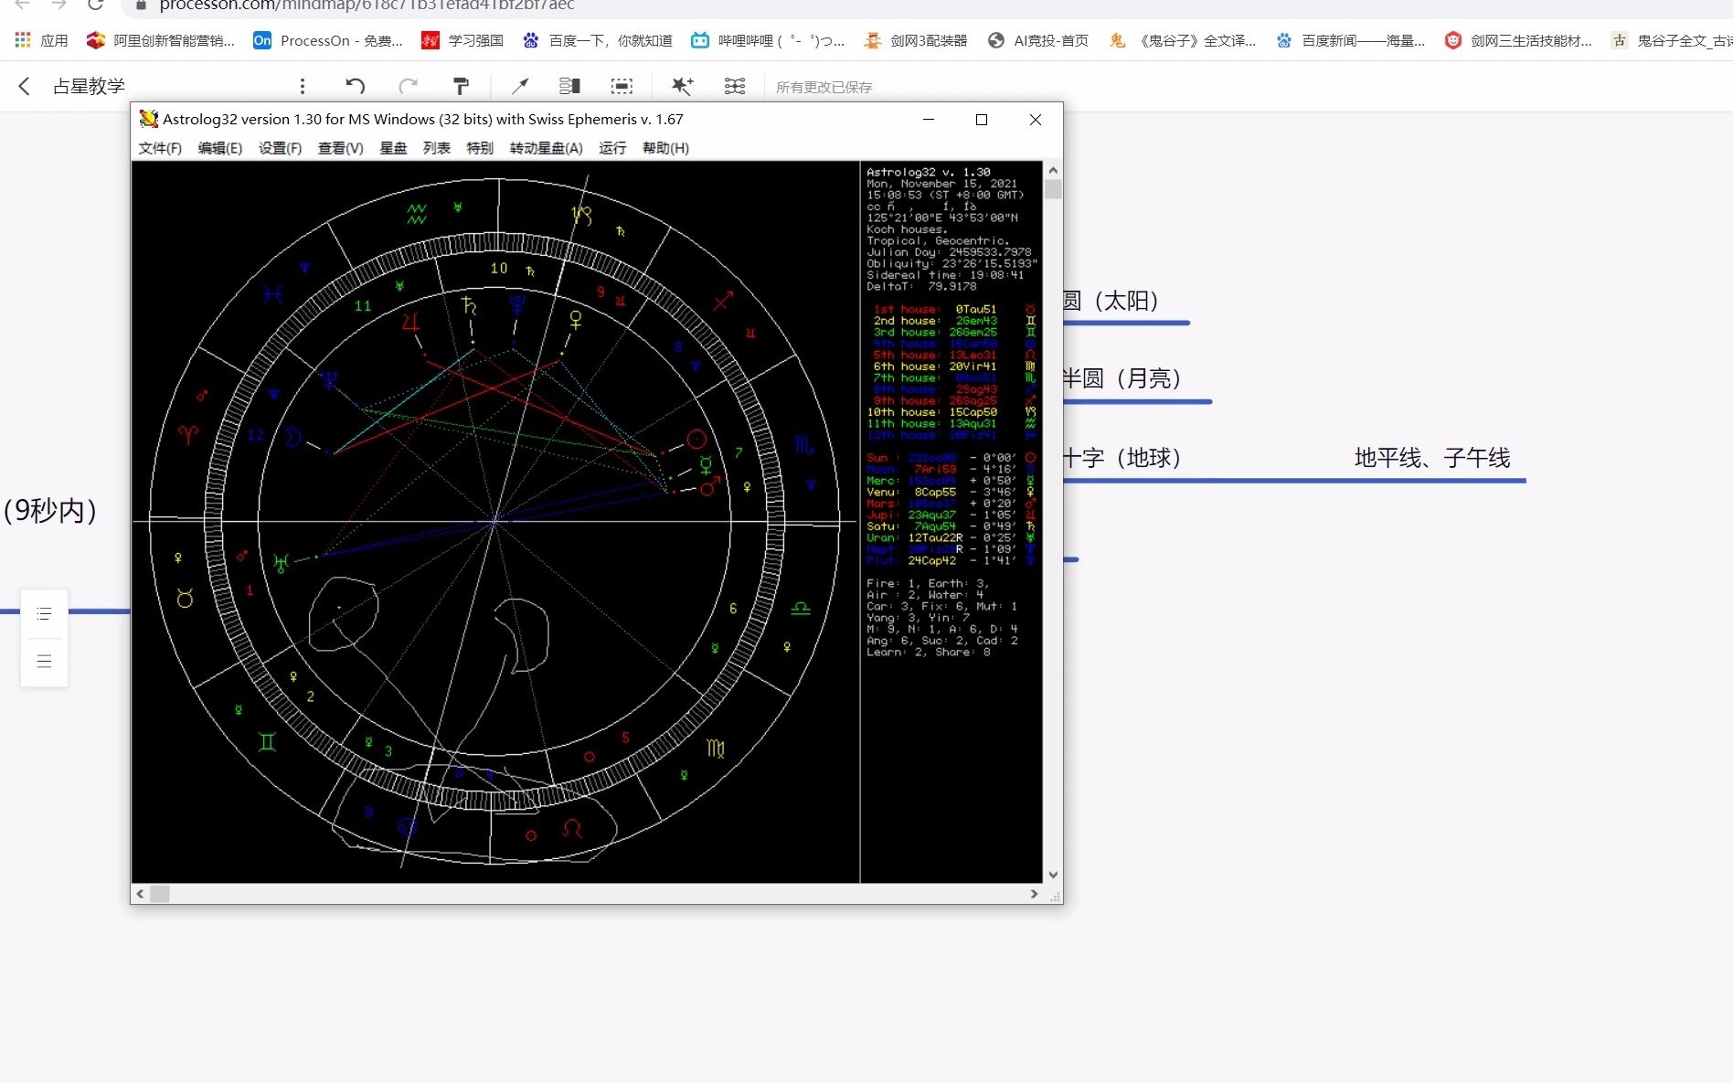Click the hamburger lines icon on left panel
Screen dimensions: 1733x1083
(x=44, y=661)
